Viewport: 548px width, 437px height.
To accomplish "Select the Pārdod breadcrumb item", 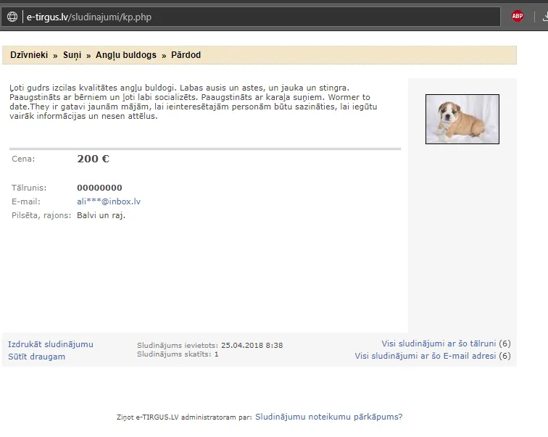I will pyautogui.click(x=186, y=55).
